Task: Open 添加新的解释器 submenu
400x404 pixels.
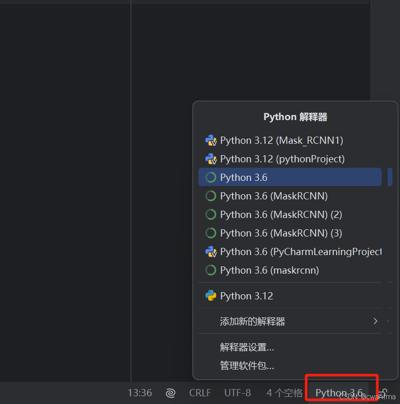Action: pos(290,322)
